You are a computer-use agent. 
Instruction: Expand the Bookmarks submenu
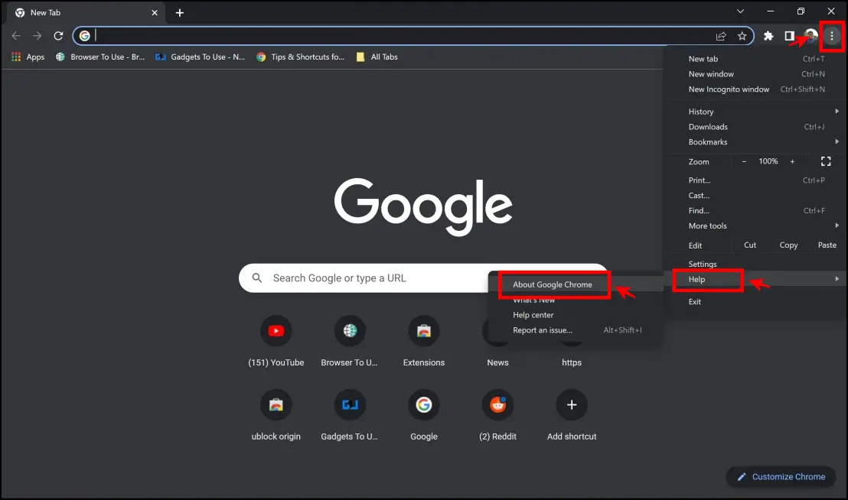point(755,142)
